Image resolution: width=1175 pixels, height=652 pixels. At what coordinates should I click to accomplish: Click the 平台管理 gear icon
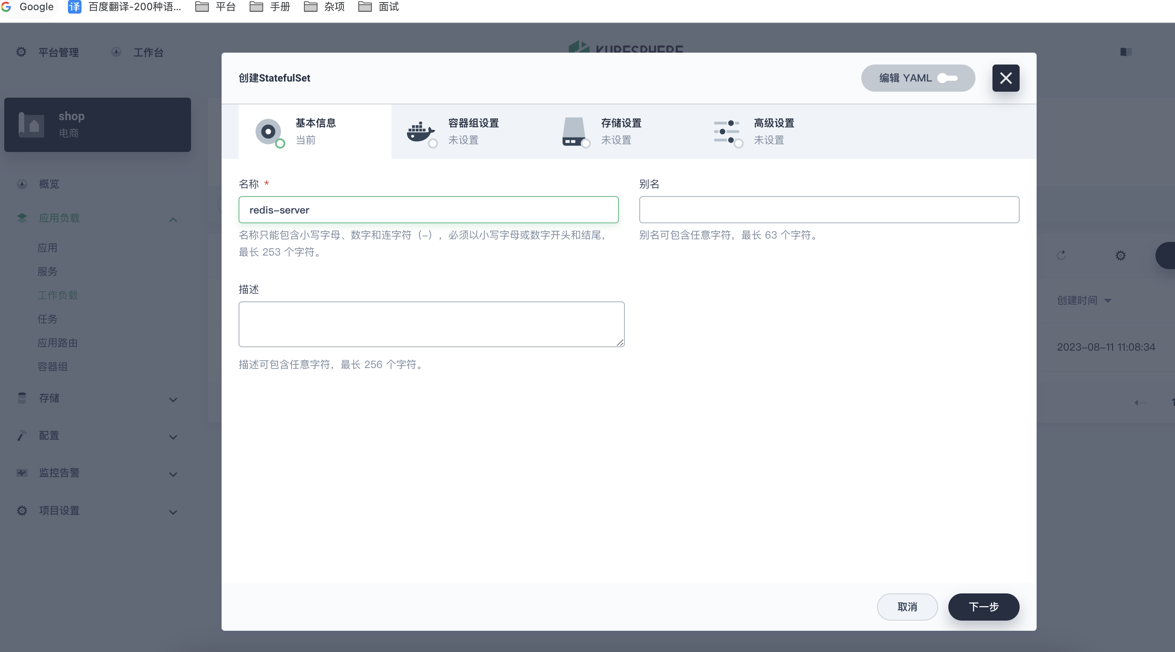point(21,52)
